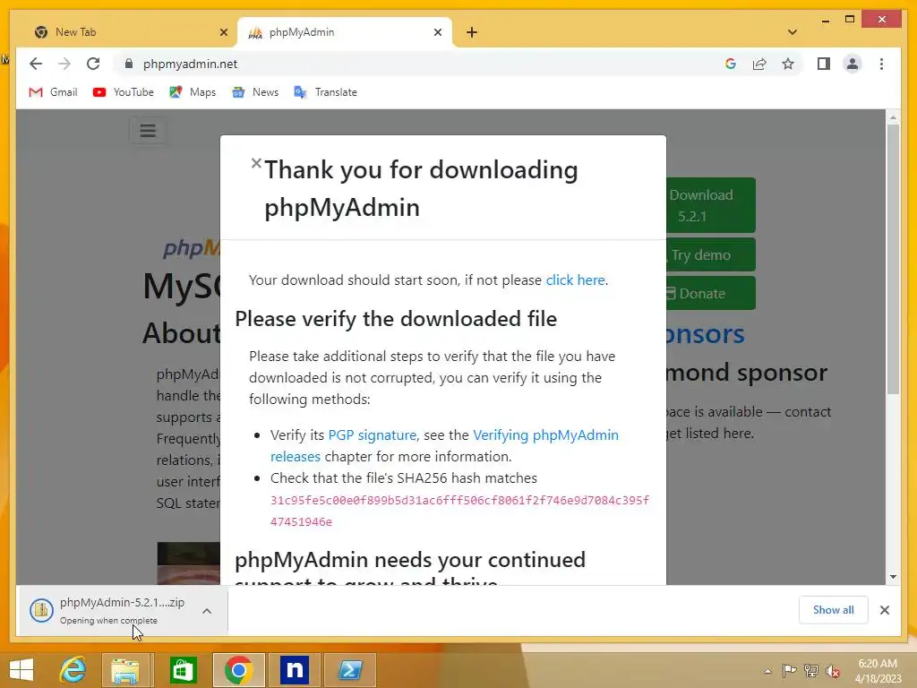Launch Internet Explorer from taskbar
Viewport: 917px width, 688px height.
point(73,670)
